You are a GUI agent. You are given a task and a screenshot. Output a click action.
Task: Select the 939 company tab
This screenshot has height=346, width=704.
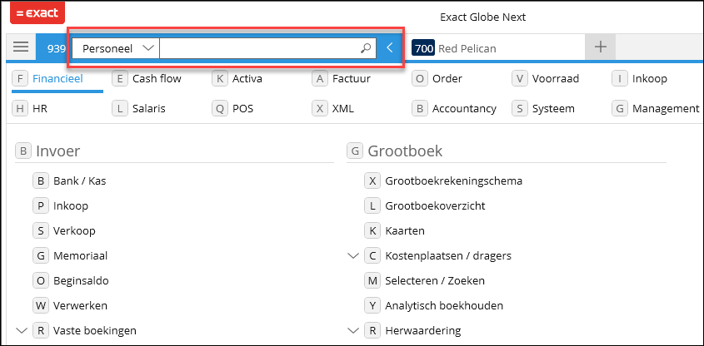click(56, 48)
